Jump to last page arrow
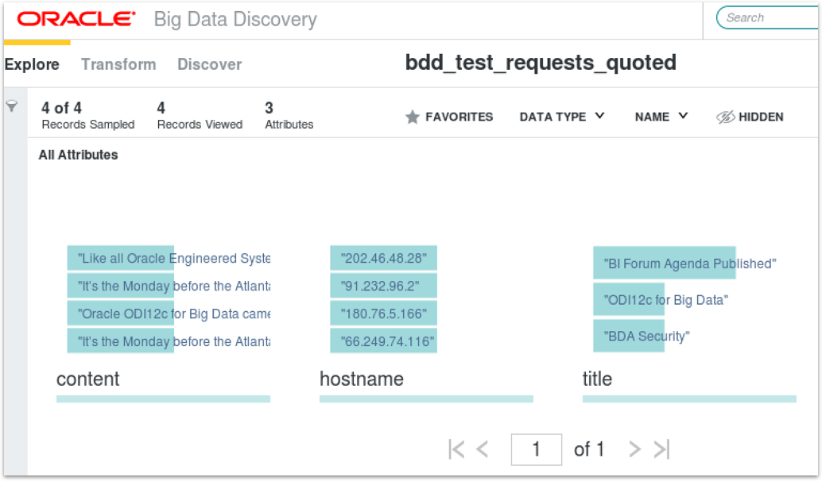Image resolution: width=822 pixels, height=481 pixels. pyautogui.click(x=661, y=449)
